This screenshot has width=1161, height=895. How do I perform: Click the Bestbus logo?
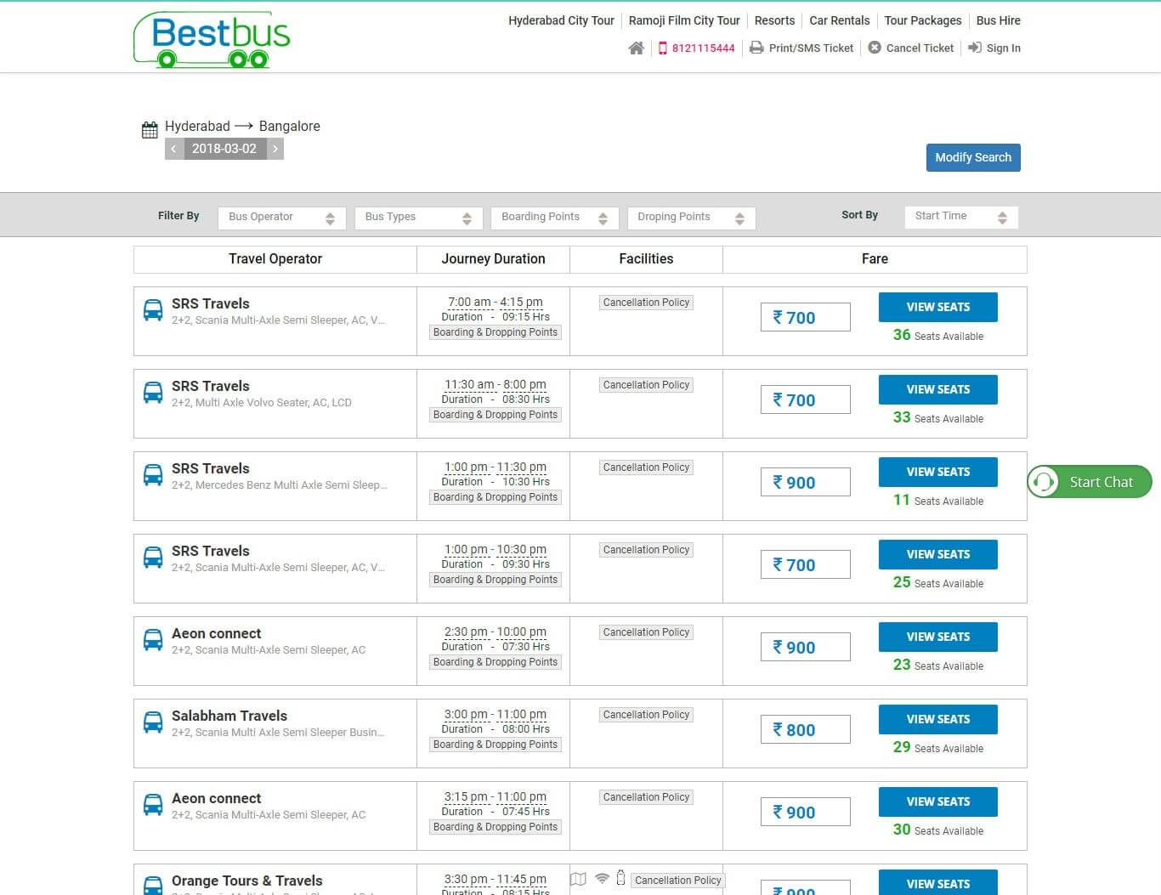212,39
